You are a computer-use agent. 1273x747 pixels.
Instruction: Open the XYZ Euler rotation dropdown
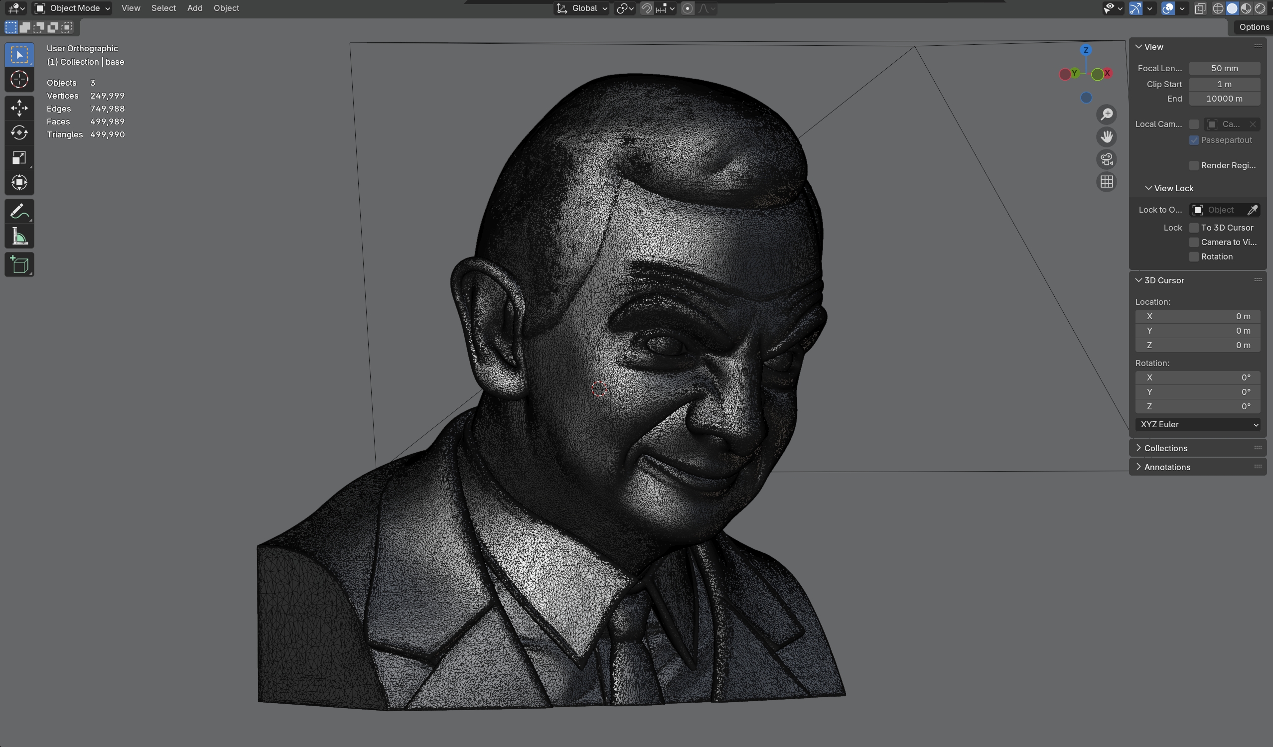click(1197, 424)
